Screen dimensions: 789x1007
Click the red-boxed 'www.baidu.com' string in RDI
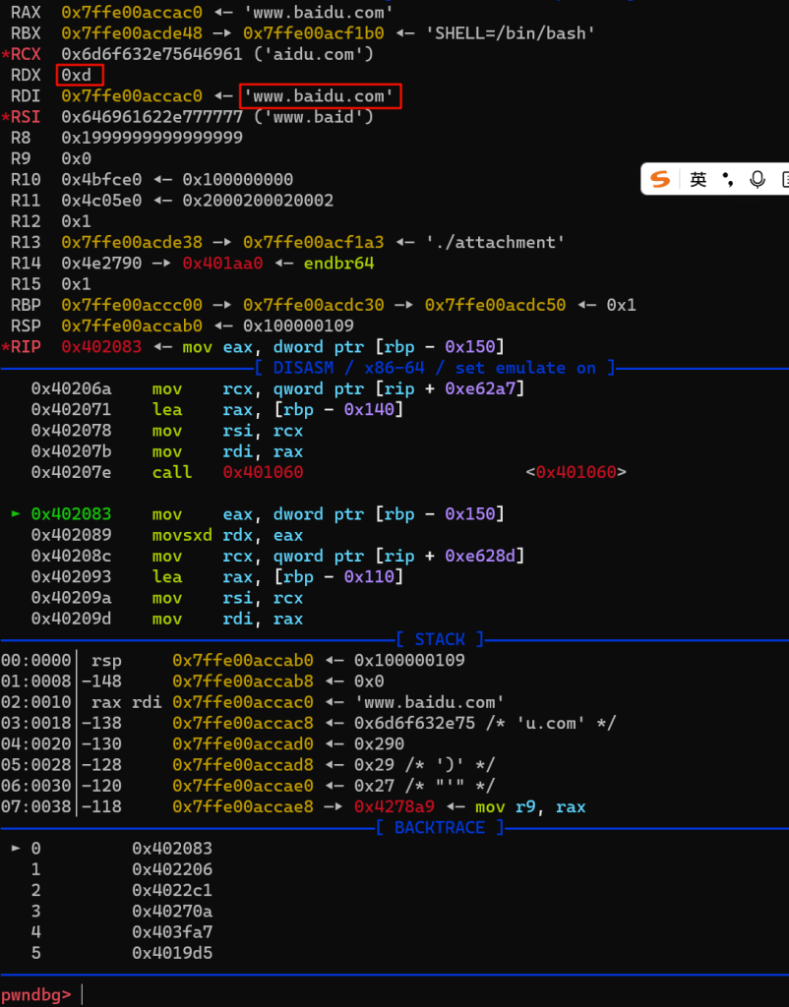pyautogui.click(x=320, y=96)
